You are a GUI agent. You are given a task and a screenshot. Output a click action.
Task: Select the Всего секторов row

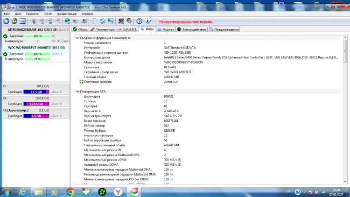click(208, 121)
